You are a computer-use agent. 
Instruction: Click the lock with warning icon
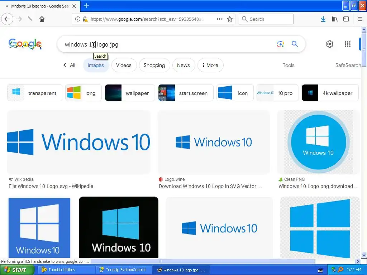coord(85,19)
